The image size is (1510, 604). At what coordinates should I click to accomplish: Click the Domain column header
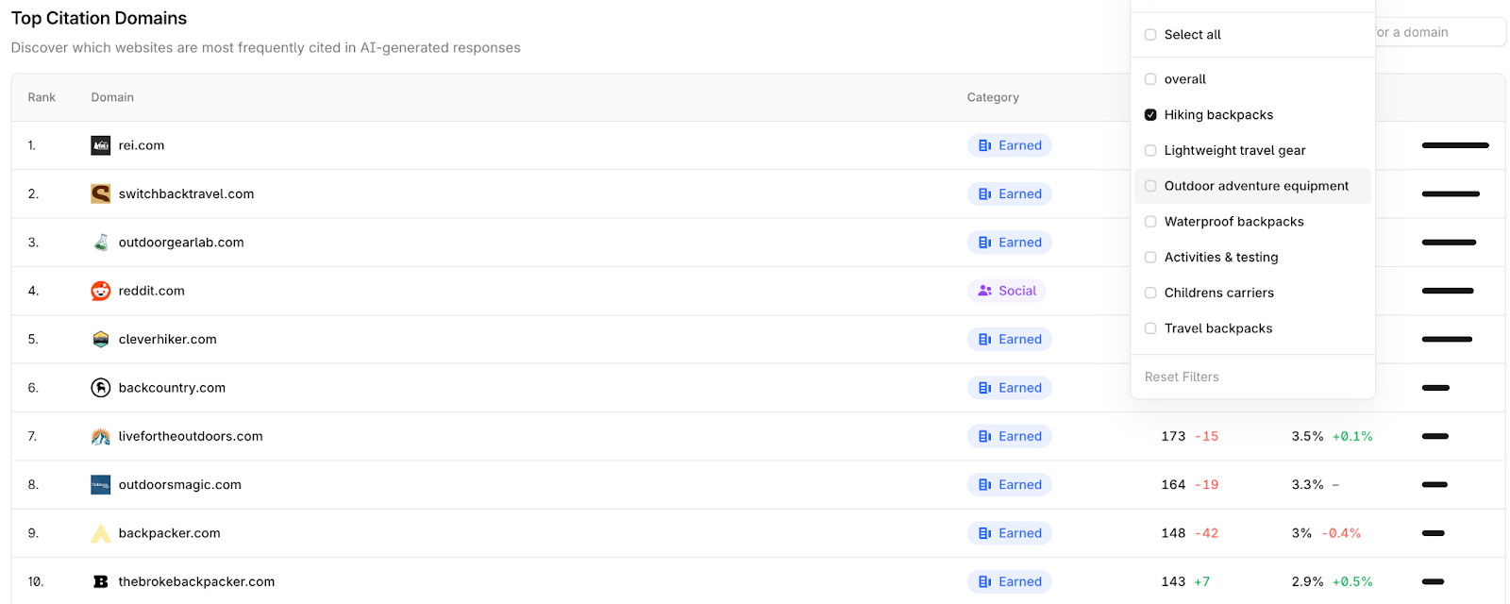click(x=112, y=97)
